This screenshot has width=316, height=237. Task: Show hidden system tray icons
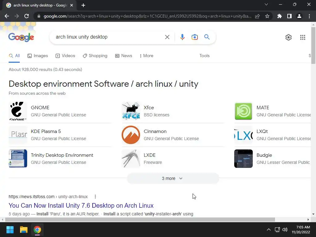(269, 230)
